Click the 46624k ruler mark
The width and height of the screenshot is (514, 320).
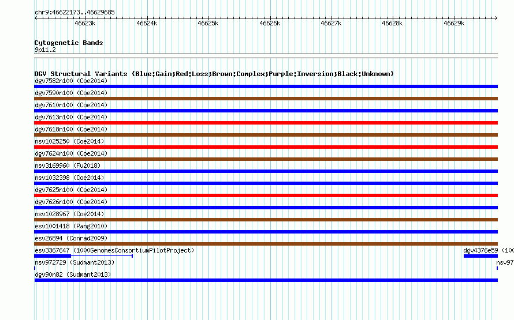147,23
